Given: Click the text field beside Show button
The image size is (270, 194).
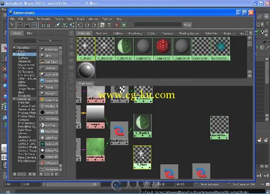Looking at the screenshot, I should [x=158, y=25].
